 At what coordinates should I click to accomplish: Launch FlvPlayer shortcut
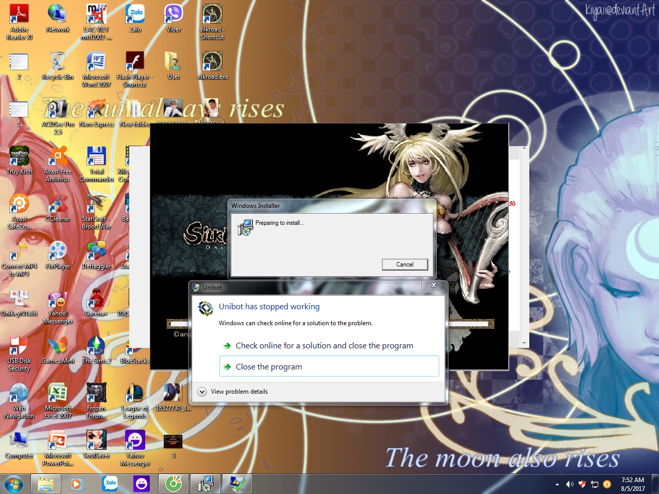point(58,255)
